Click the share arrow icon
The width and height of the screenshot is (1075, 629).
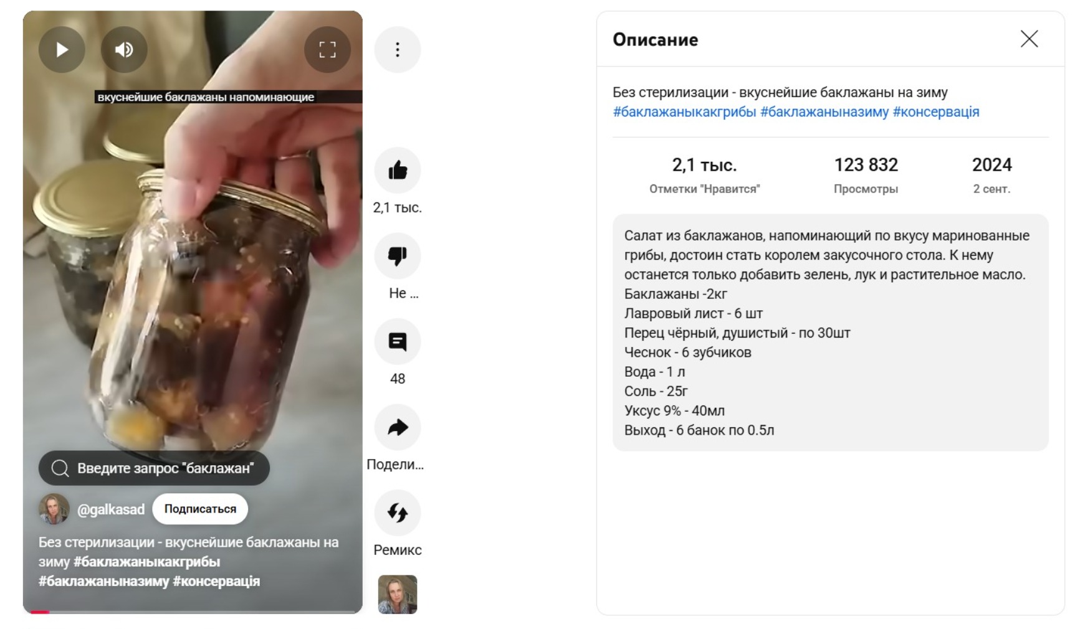tap(398, 427)
